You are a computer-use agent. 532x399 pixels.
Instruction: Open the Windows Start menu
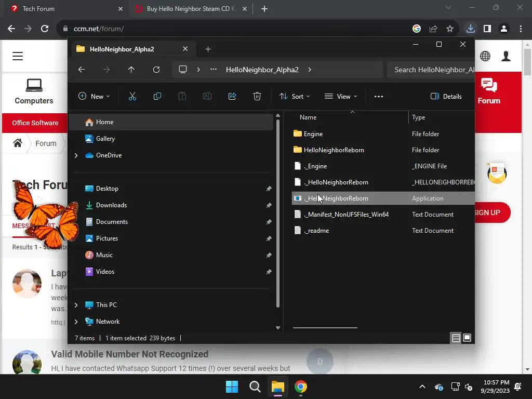[x=232, y=387]
